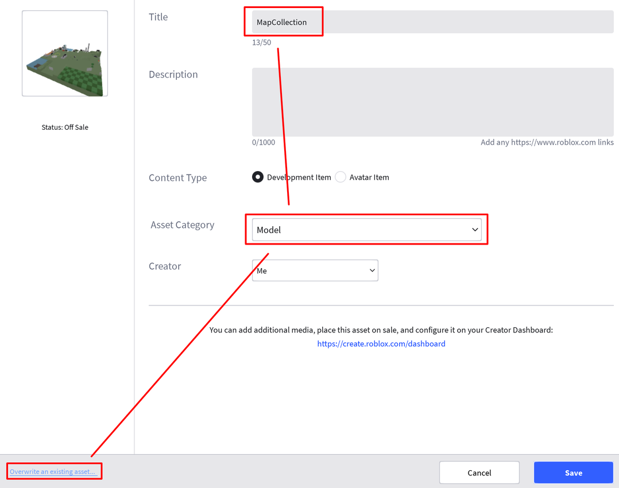
Task: Click the Content Type label
Action: point(177,178)
